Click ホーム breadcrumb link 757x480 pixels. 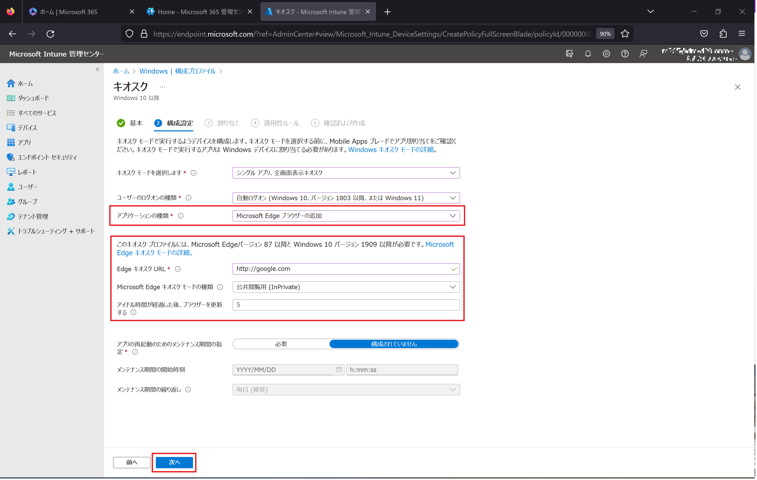pos(121,71)
